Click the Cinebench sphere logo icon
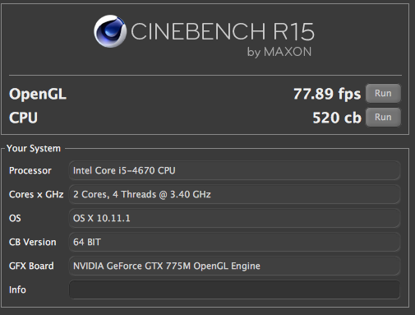This screenshot has width=415, height=315. [x=110, y=31]
